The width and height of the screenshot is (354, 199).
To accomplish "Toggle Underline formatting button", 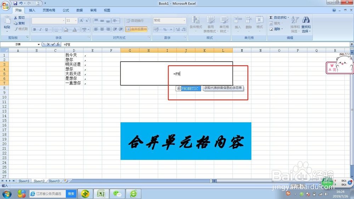I will pyautogui.click(x=46, y=29).
